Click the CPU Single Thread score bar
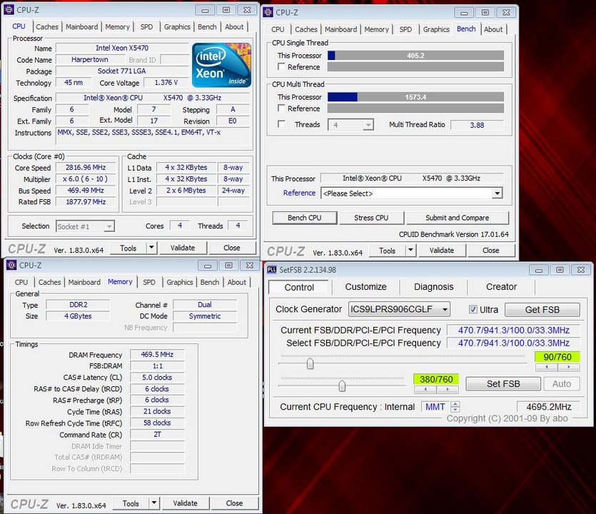The height and width of the screenshot is (514, 596). pos(415,56)
